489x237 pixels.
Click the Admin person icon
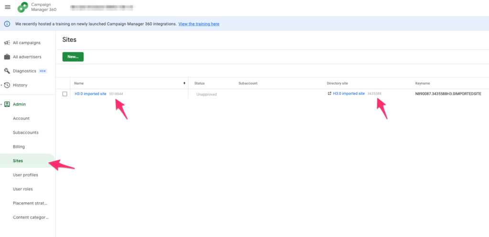tap(7, 104)
